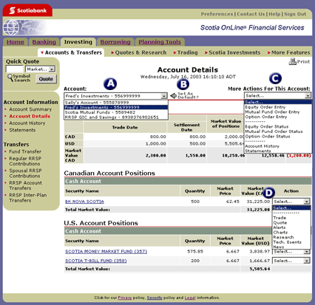Screen dimensions: 315x305
Task: Click the Symbol Search magnifier icon
Action: [x=10, y=78]
